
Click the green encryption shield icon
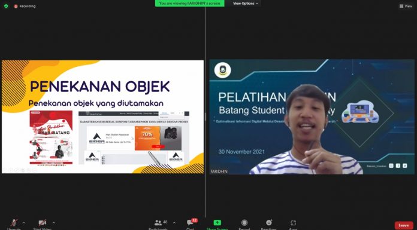(x=6, y=6)
